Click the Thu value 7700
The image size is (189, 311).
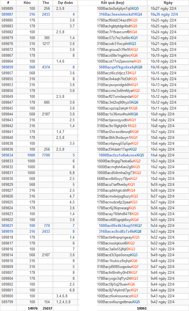point(46,155)
